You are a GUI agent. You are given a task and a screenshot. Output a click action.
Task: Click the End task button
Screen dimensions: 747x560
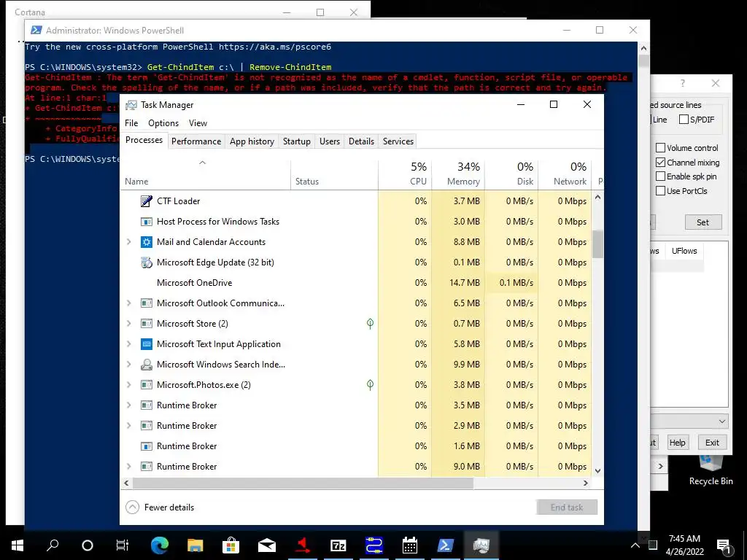pyautogui.click(x=567, y=507)
